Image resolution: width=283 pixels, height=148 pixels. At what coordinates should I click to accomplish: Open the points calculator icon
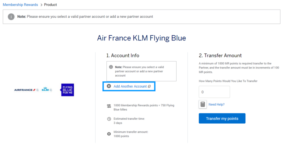pos(203,105)
